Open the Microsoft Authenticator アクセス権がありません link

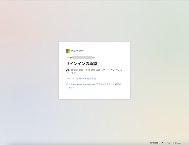[94, 86]
